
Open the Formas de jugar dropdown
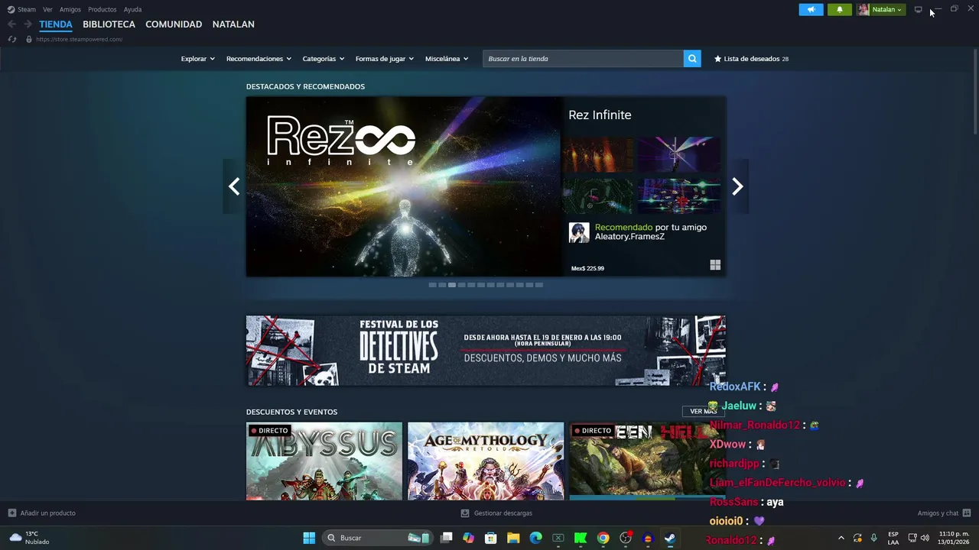(384, 59)
